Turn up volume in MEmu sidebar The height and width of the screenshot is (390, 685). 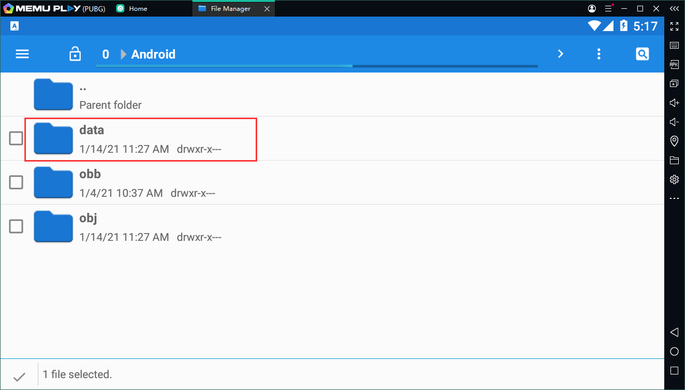pyautogui.click(x=674, y=103)
